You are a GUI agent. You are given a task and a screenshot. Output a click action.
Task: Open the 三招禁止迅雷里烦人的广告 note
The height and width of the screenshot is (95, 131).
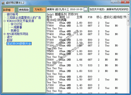point(24,18)
